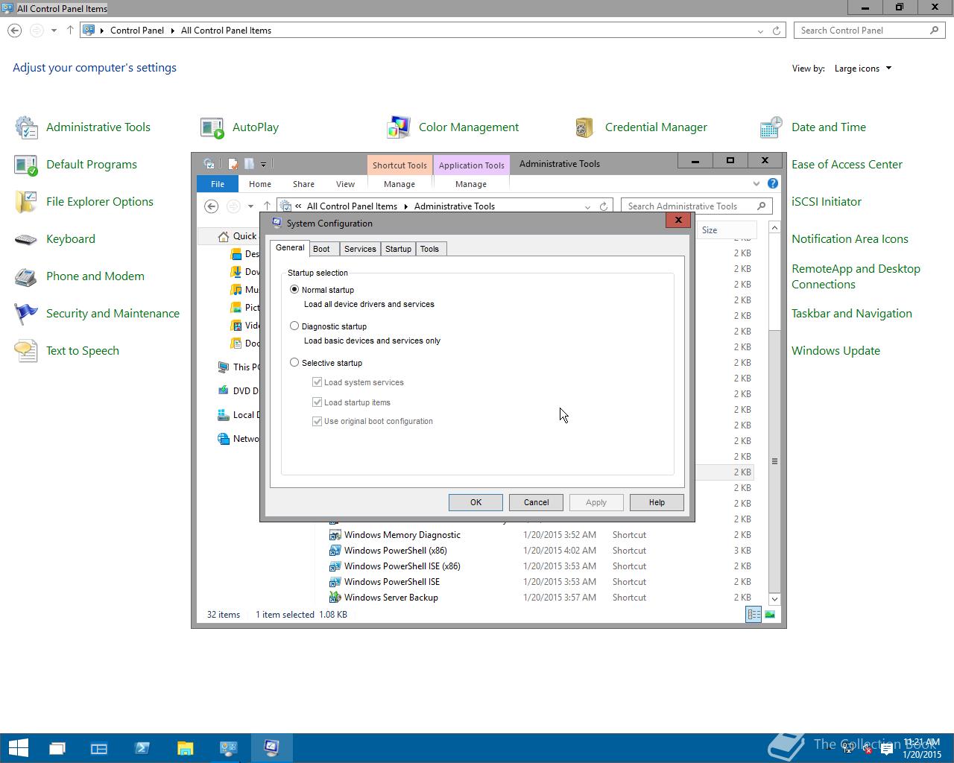Refresh the Administrative Tools address bar
The height and width of the screenshot is (763, 954).
[604, 206]
